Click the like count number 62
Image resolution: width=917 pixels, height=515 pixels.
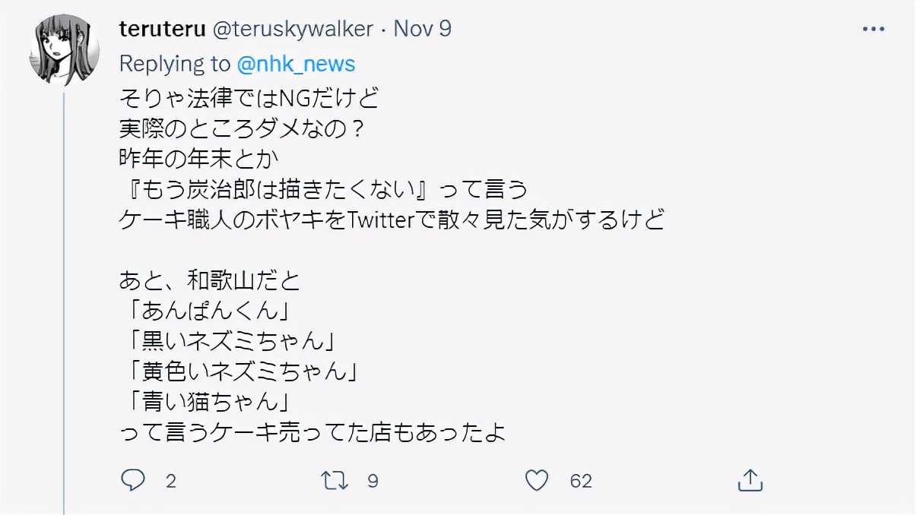coord(581,481)
